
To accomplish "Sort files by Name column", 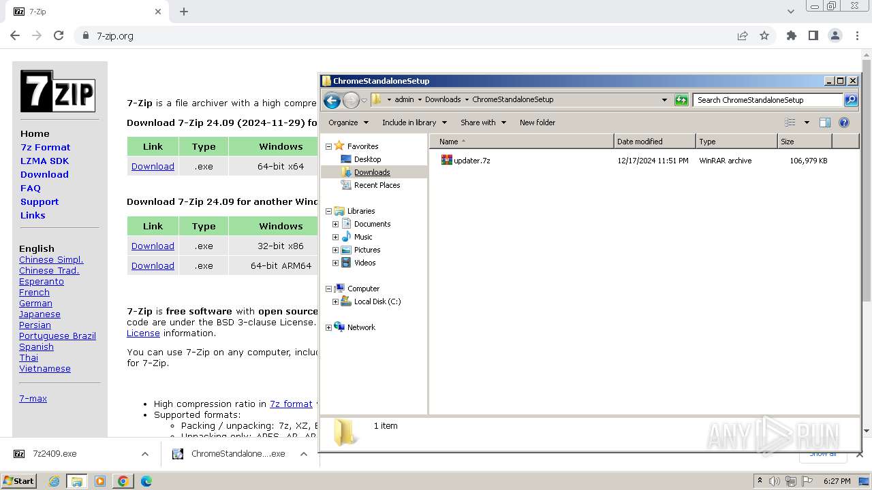I will click(521, 142).
